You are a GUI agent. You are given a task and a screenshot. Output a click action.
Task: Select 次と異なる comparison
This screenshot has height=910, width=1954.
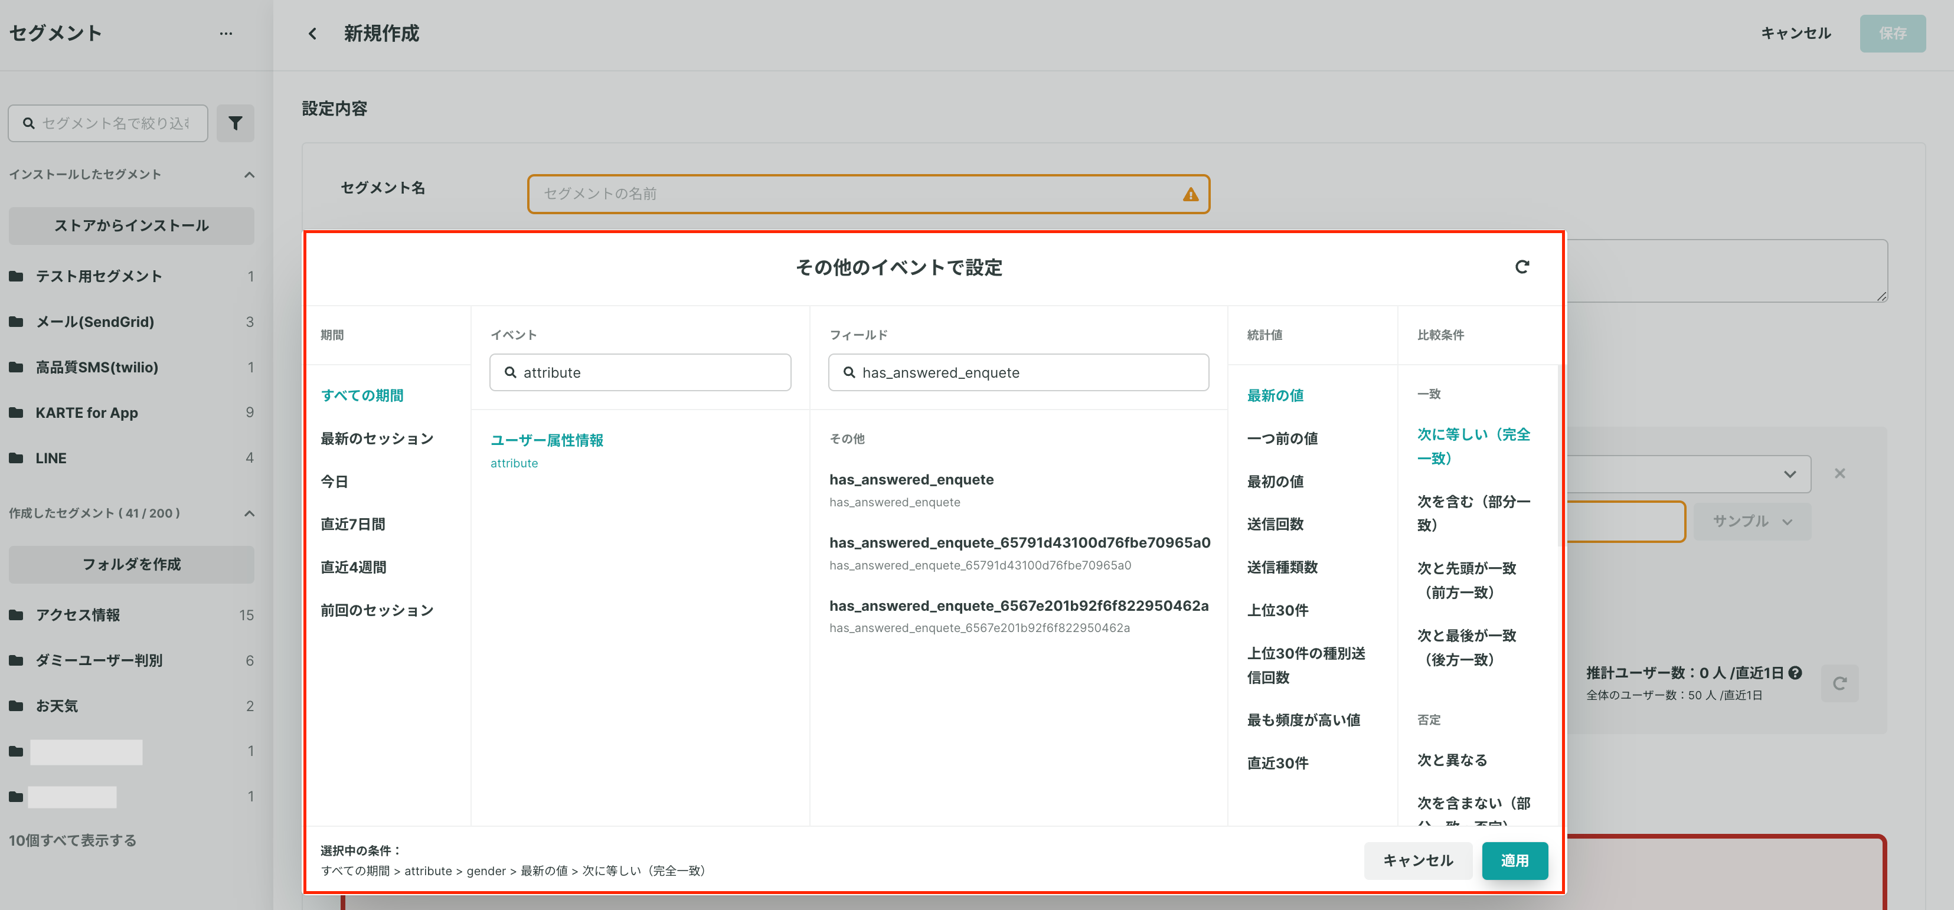pyautogui.click(x=1452, y=760)
